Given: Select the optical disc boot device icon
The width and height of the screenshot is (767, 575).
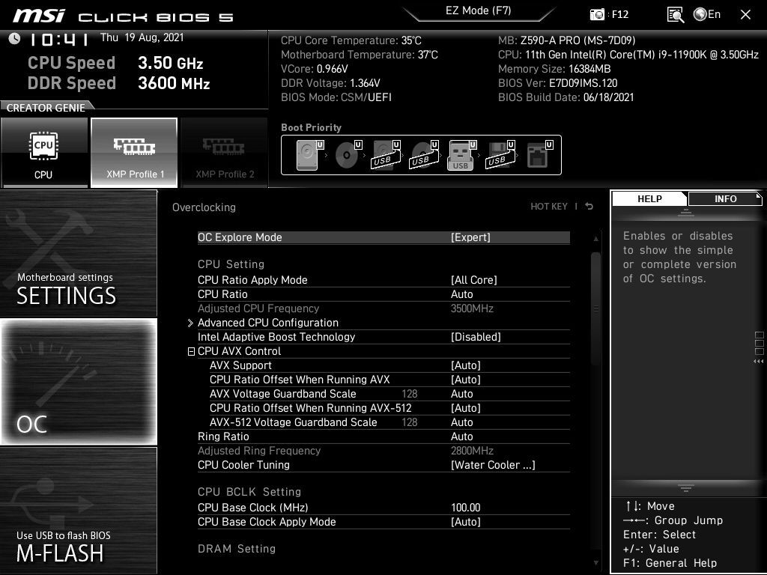Looking at the screenshot, I should pos(348,154).
